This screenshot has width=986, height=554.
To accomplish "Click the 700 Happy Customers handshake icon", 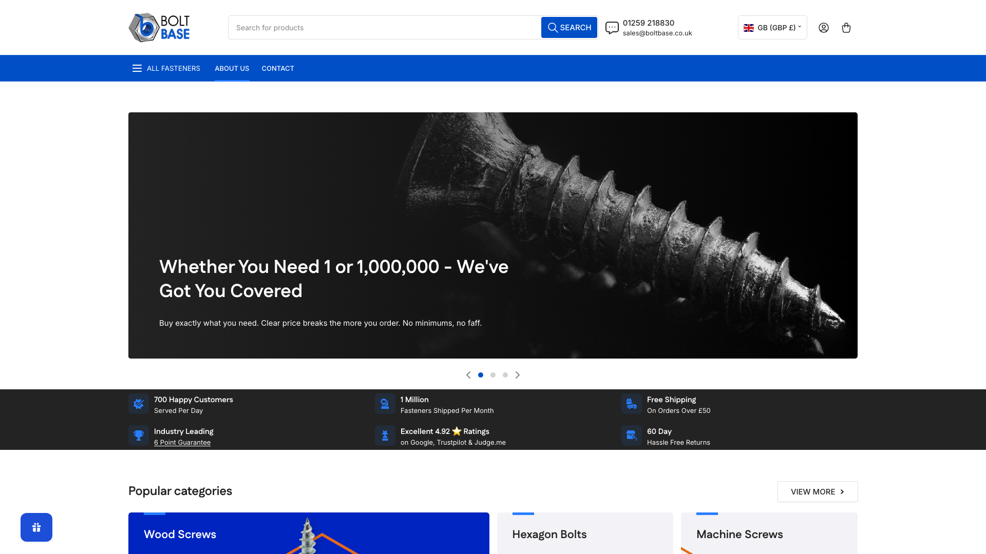I will pos(139,404).
